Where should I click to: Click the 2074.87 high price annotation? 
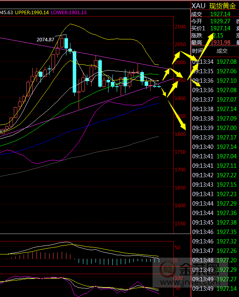(x=45, y=40)
